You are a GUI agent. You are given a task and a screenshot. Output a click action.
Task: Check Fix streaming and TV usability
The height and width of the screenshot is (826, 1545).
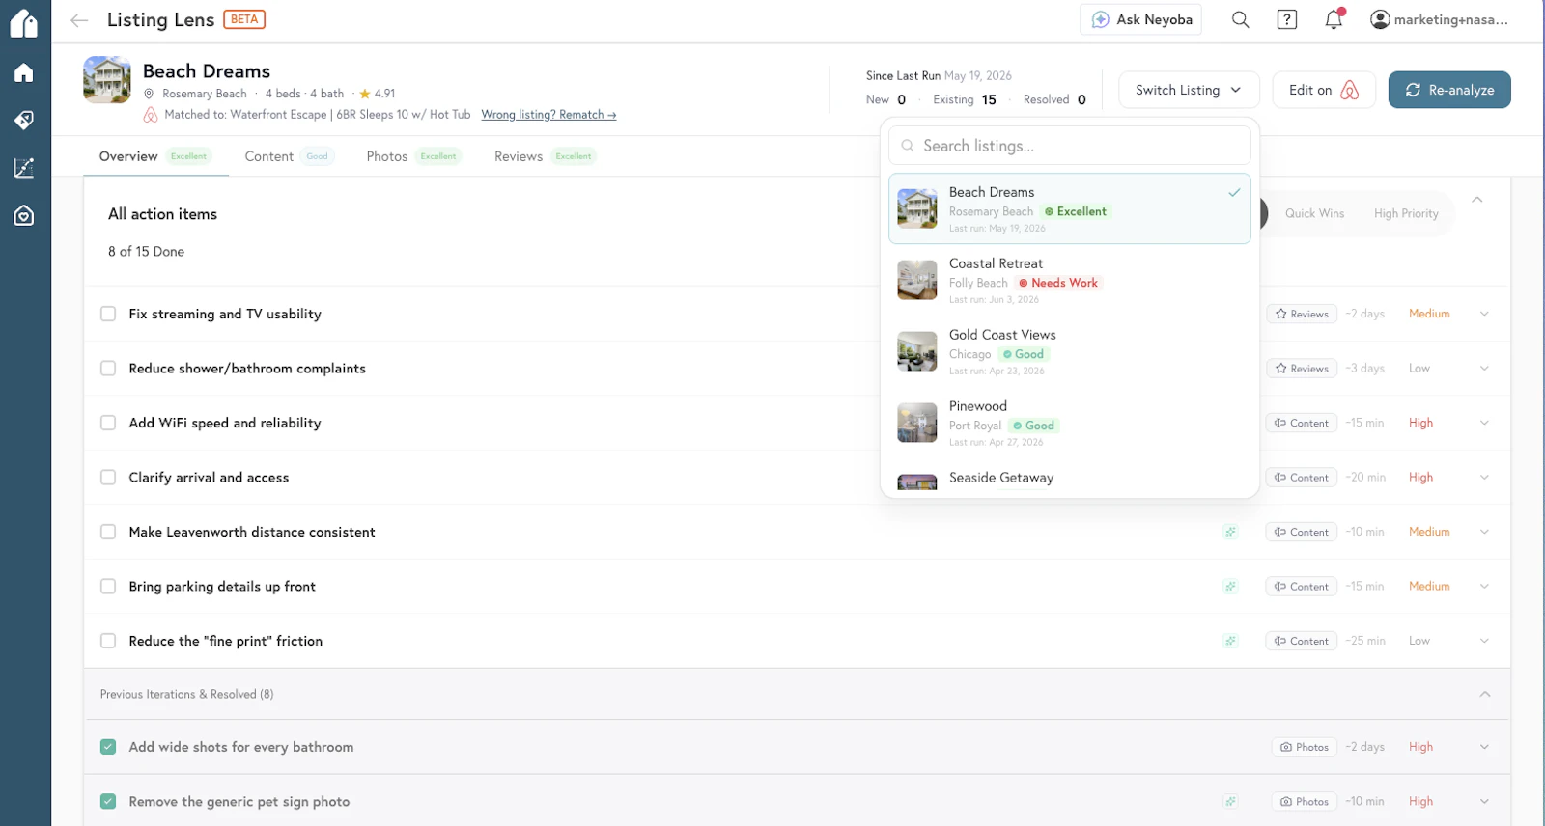(x=108, y=314)
